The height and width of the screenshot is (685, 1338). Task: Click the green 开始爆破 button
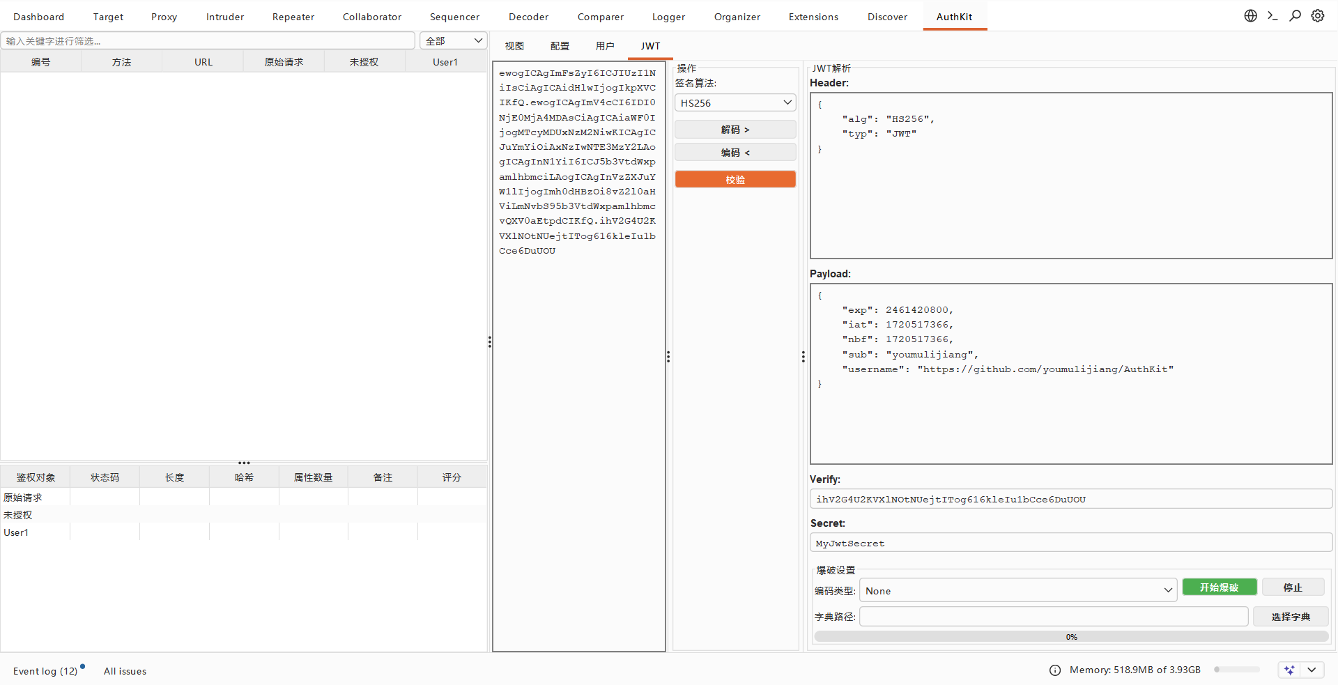point(1219,587)
